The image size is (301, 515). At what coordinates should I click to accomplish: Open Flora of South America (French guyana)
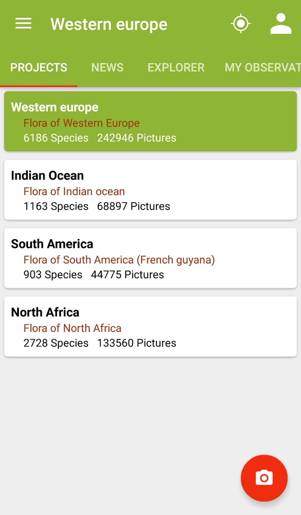coord(119,260)
